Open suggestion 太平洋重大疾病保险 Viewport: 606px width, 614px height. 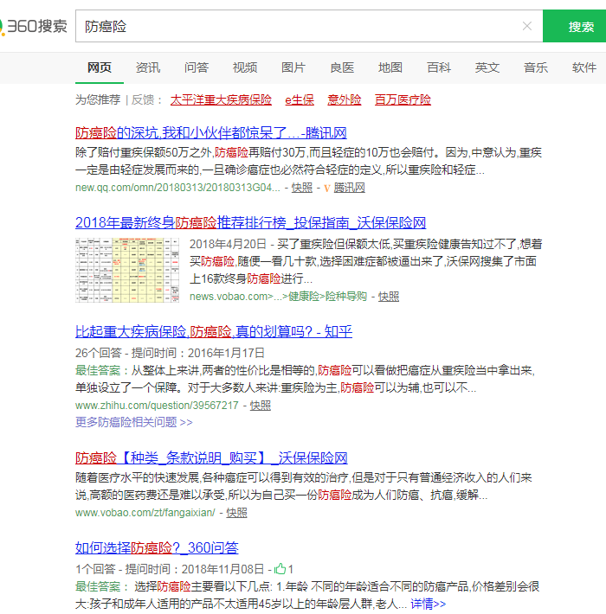pyautogui.click(x=221, y=99)
